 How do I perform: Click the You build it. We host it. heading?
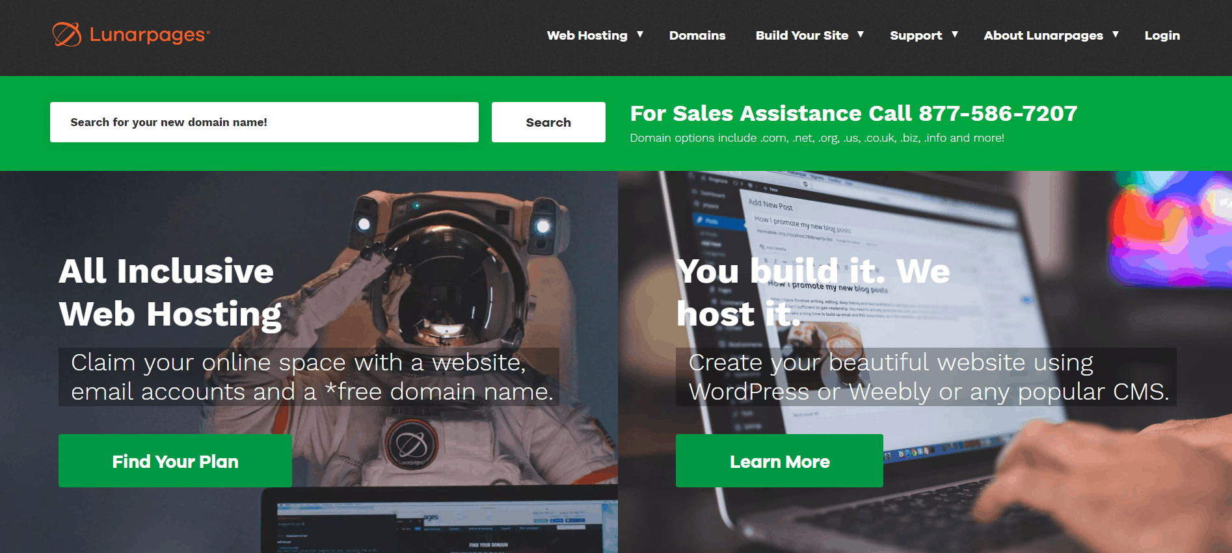(x=813, y=292)
